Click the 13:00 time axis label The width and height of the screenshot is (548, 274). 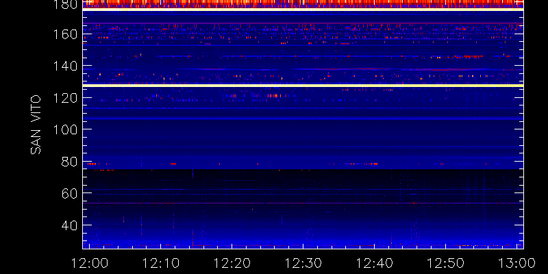516,263
